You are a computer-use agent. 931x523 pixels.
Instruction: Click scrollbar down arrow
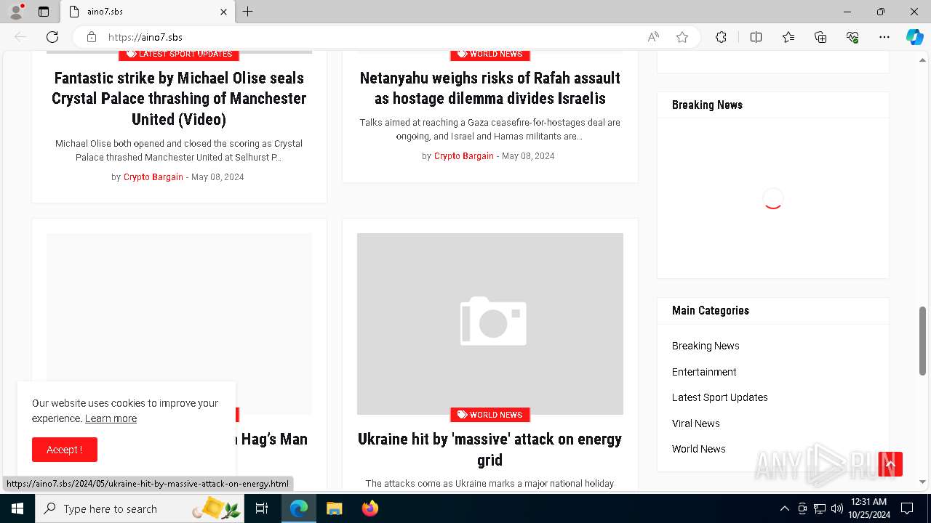[923, 482]
